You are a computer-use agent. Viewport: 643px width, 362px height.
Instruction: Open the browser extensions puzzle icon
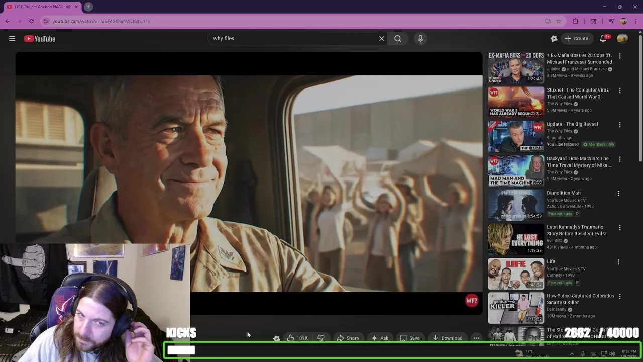pyautogui.click(x=576, y=21)
